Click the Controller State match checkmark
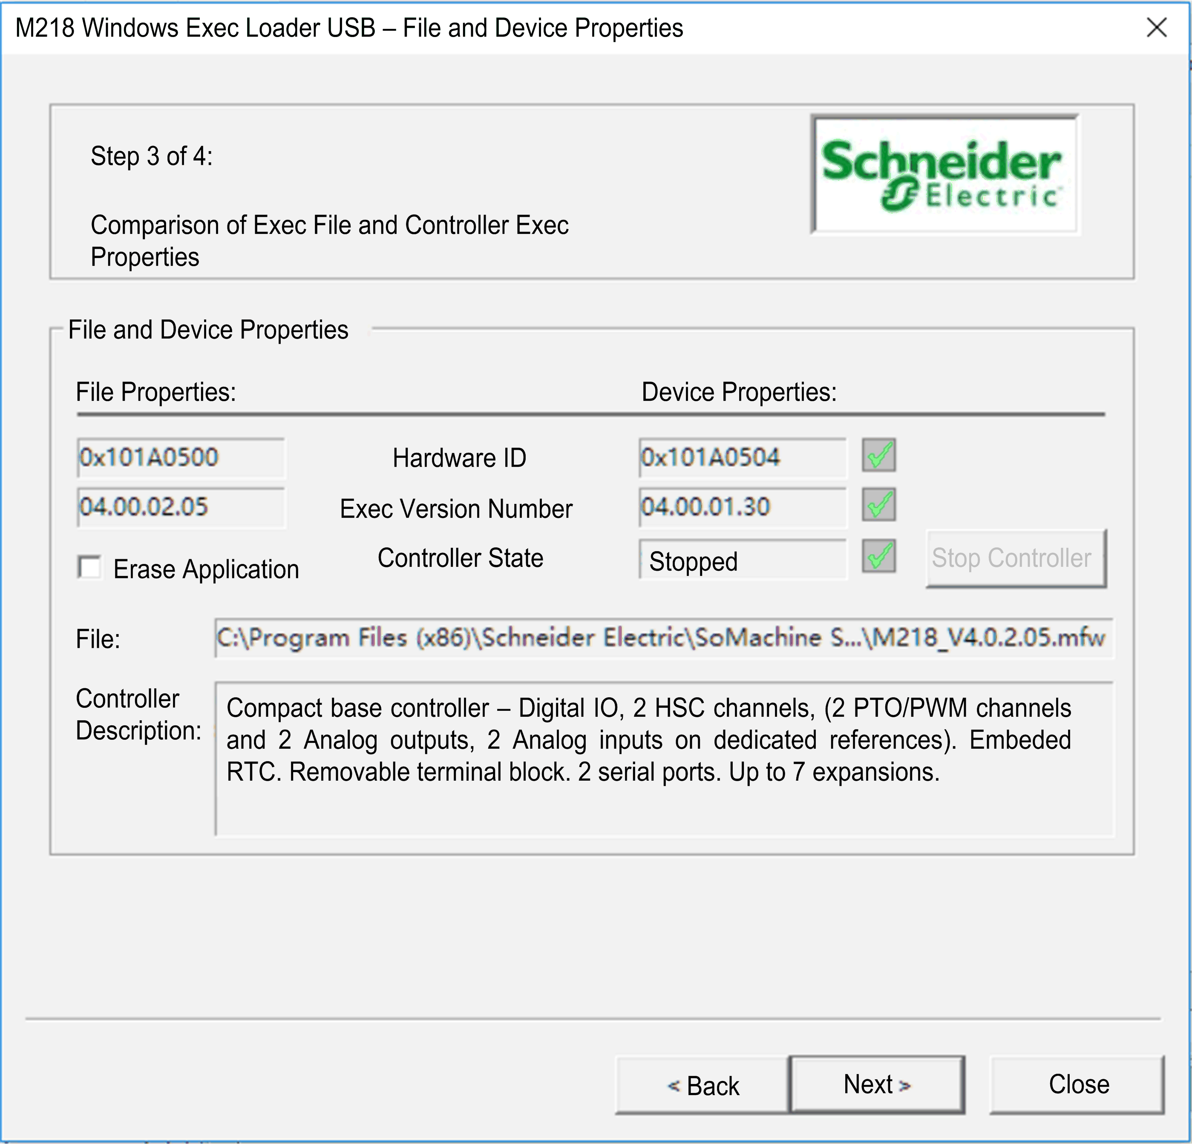Image resolution: width=1192 pixels, height=1144 pixels. click(879, 556)
